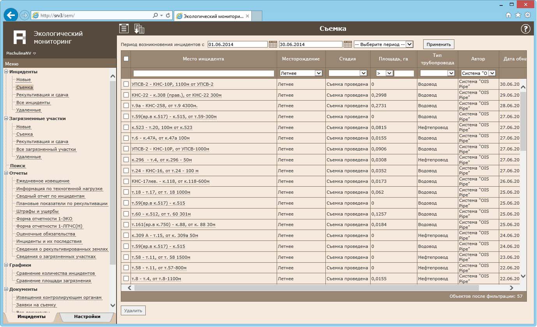Open browser tools gear icon
The width and height of the screenshot is (537, 327).
(528, 15)
